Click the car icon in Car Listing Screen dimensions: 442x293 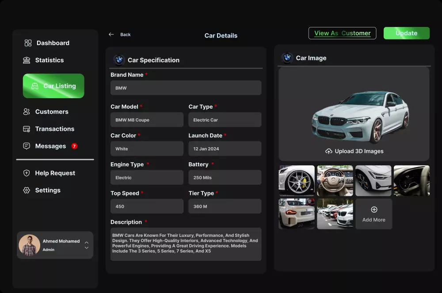34,86
